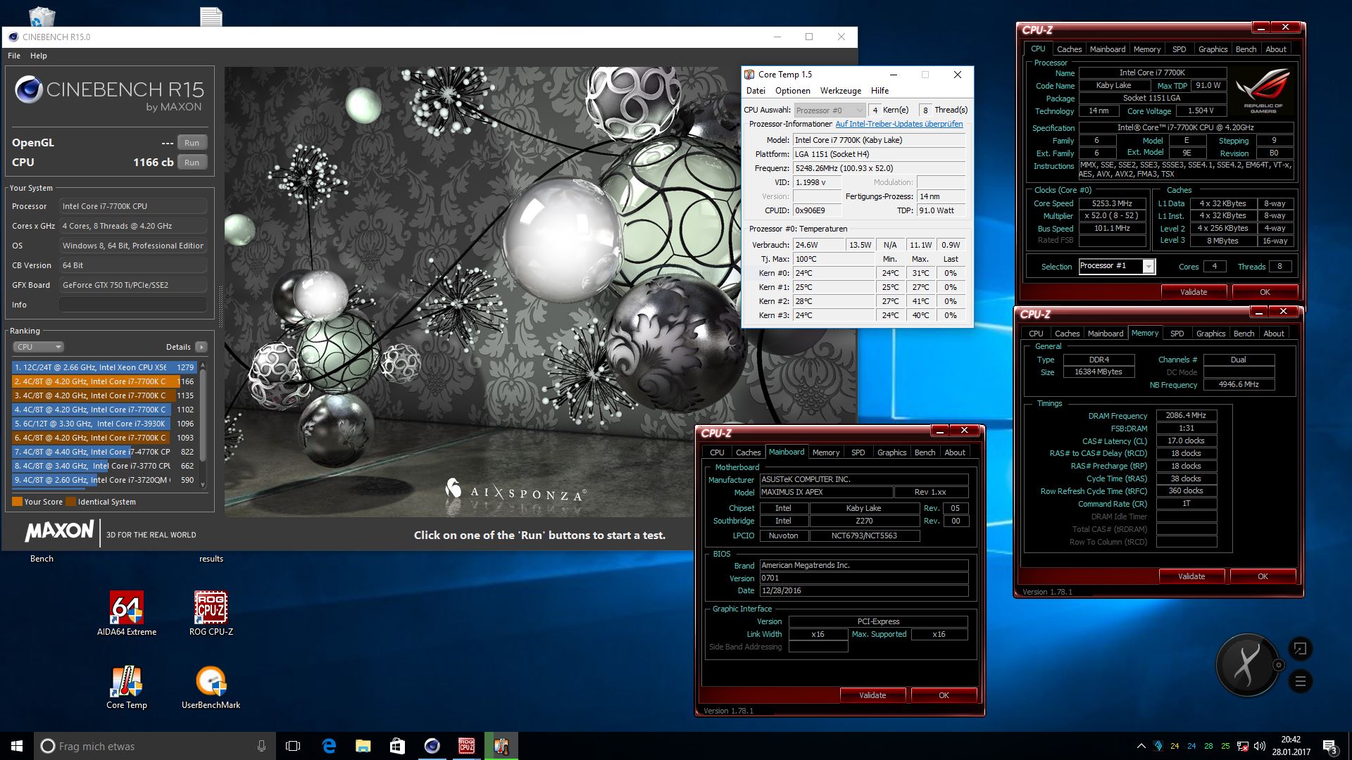Select ranking row i7-3930K score 1096
The width and height of the screenshot is (1352, 760).
pyautogui.click(x=104, y=424)
